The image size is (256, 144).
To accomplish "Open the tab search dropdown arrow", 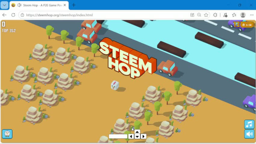I will click(5, 5).
